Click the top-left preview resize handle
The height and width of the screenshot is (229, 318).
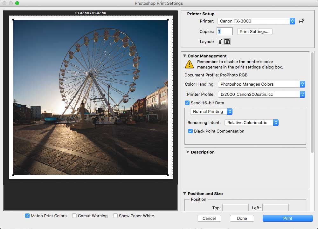13,20
